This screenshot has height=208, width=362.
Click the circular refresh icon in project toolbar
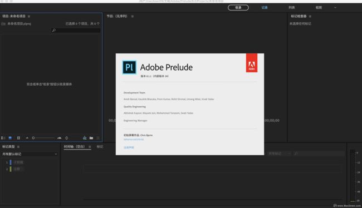[66, 138]
